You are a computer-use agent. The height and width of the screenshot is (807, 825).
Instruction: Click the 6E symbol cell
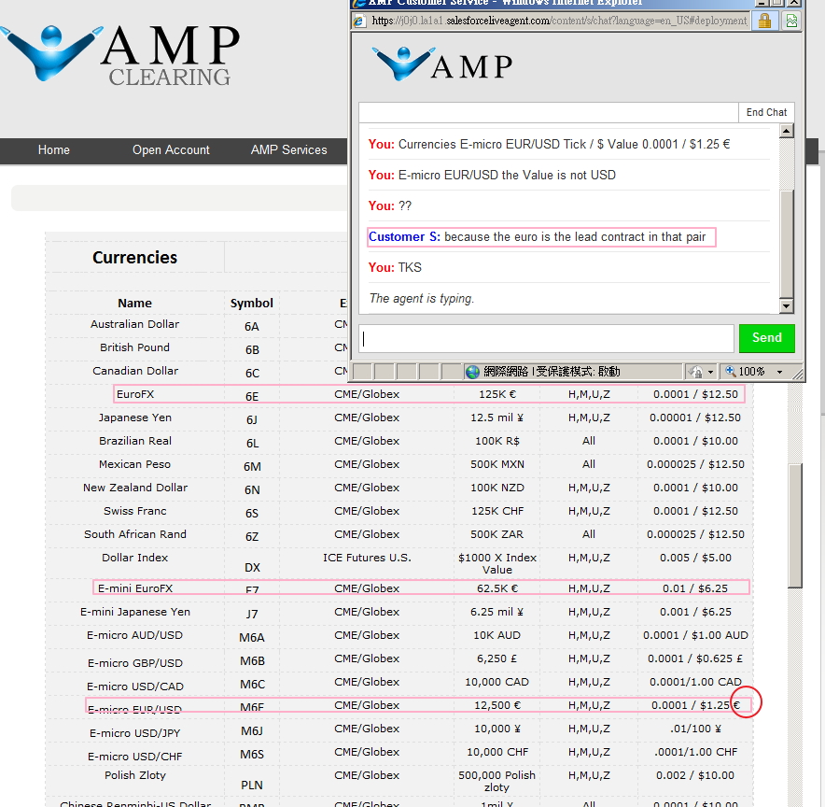(252, 396)
